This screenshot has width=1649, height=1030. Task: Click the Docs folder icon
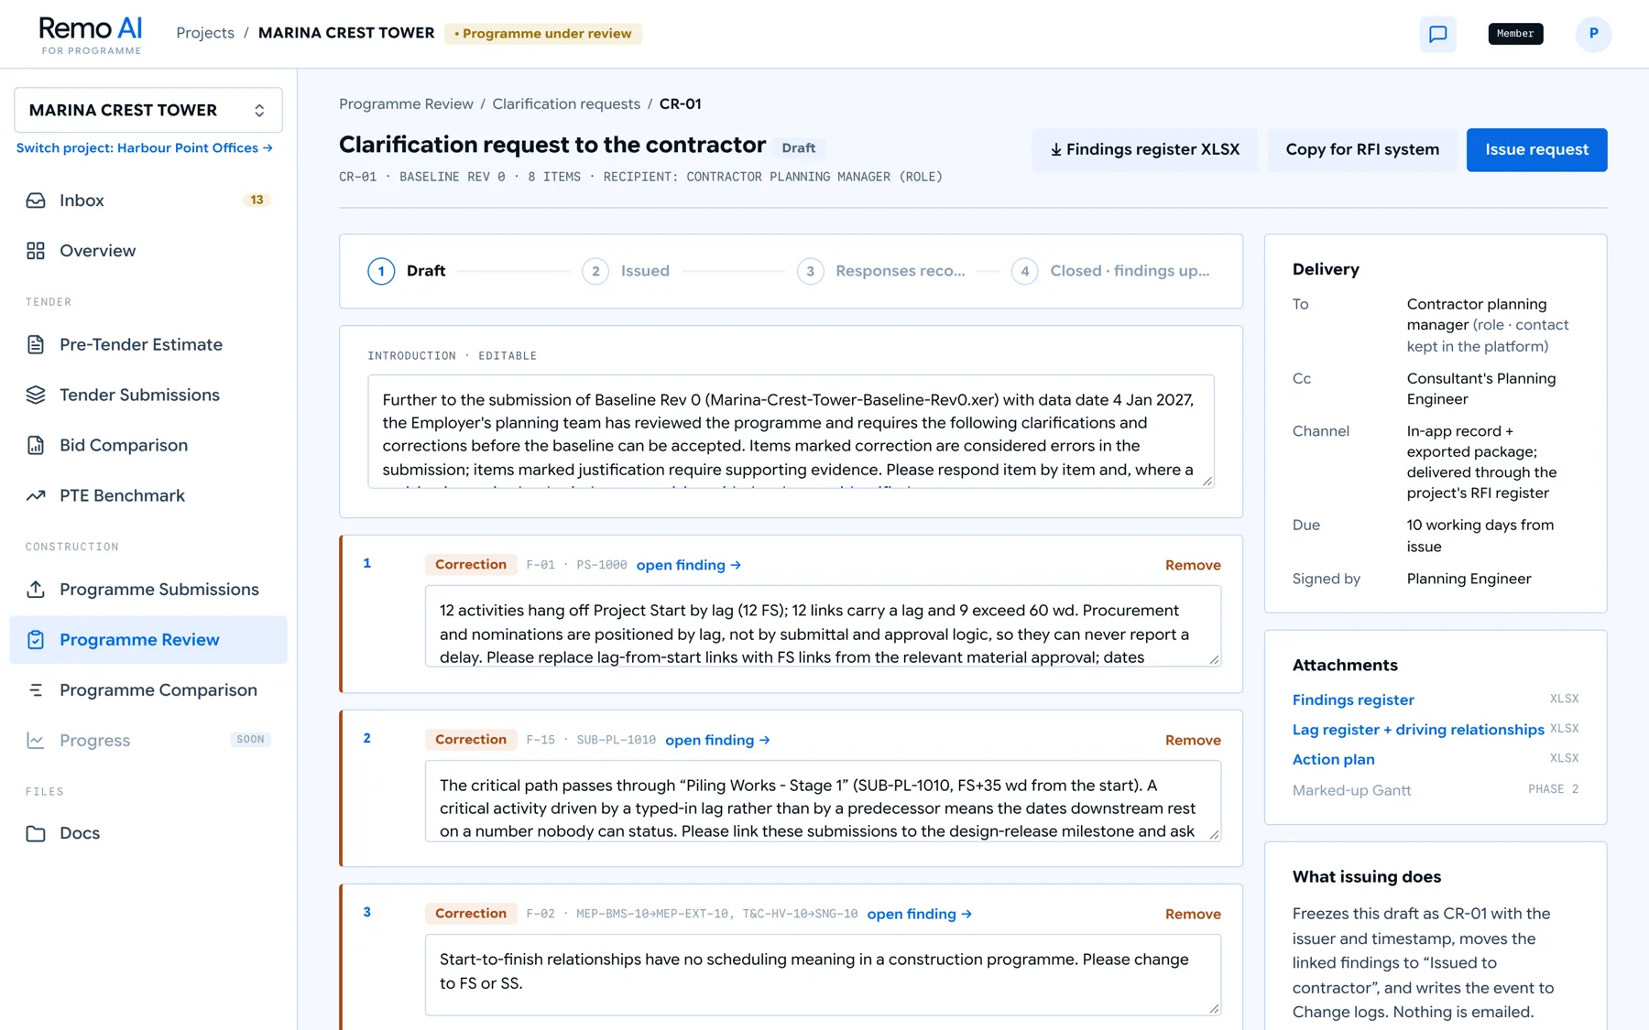36,833
